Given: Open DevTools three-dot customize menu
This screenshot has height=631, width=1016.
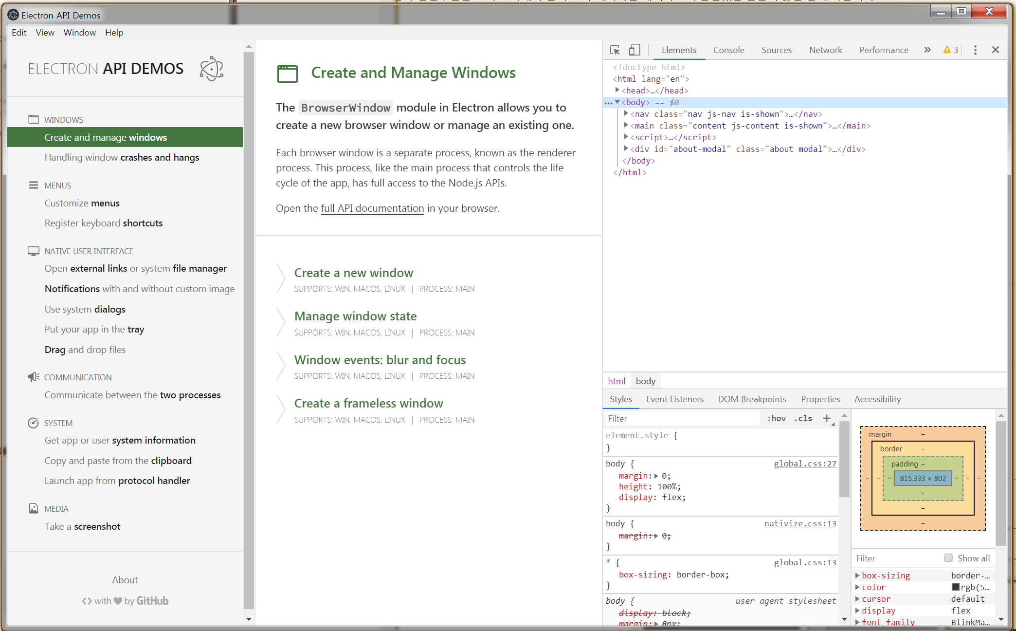Looking at the screenshot, I should (975, 50).
